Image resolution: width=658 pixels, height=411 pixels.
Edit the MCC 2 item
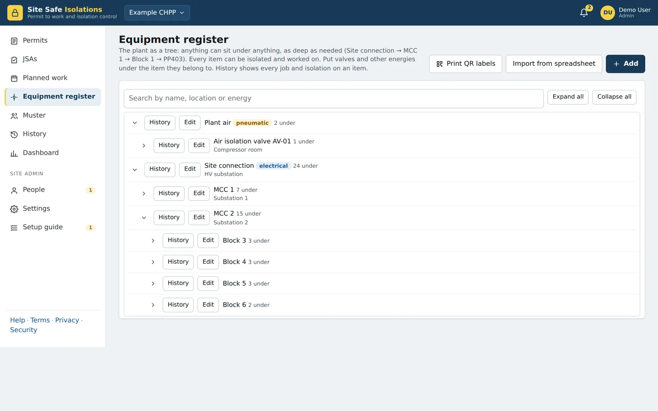pyautogui.click(x=199, y=217)
